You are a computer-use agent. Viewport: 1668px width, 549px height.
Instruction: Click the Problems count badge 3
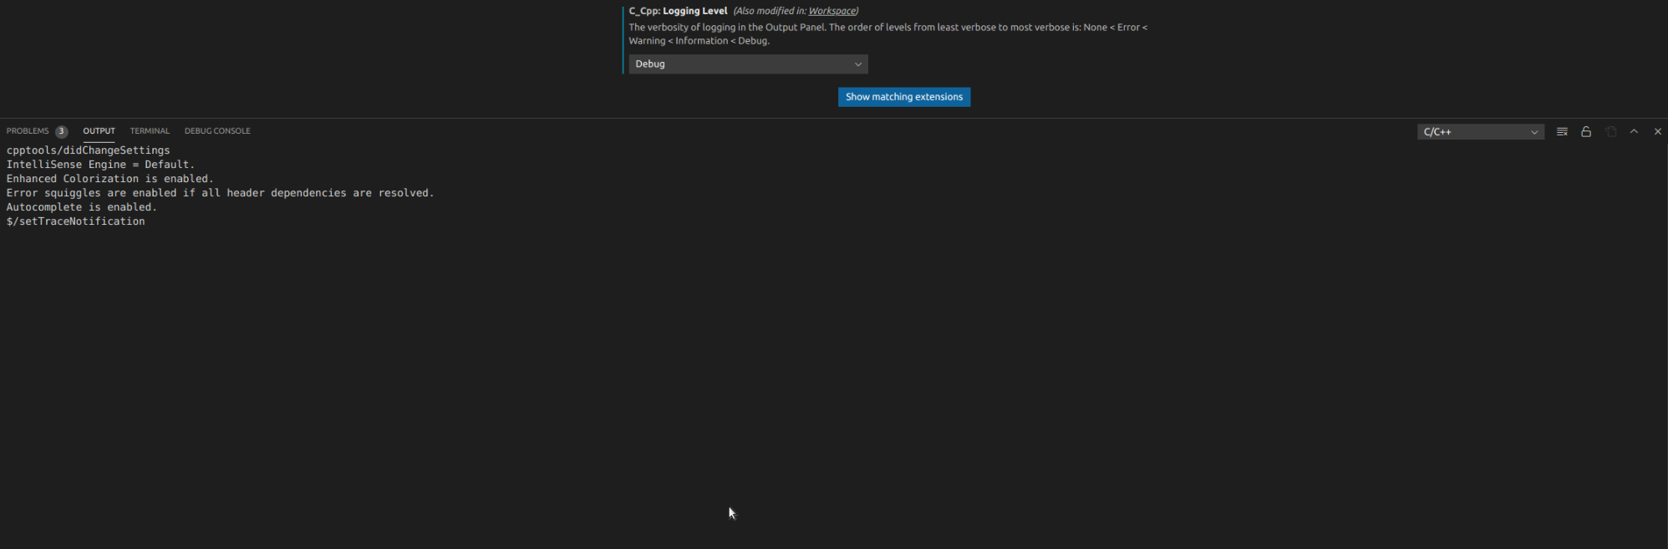coord(62,131)
